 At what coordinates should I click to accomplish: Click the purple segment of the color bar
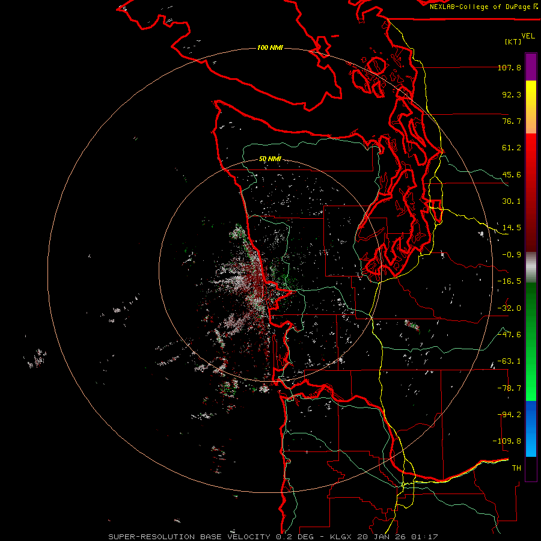coord(531,67)
